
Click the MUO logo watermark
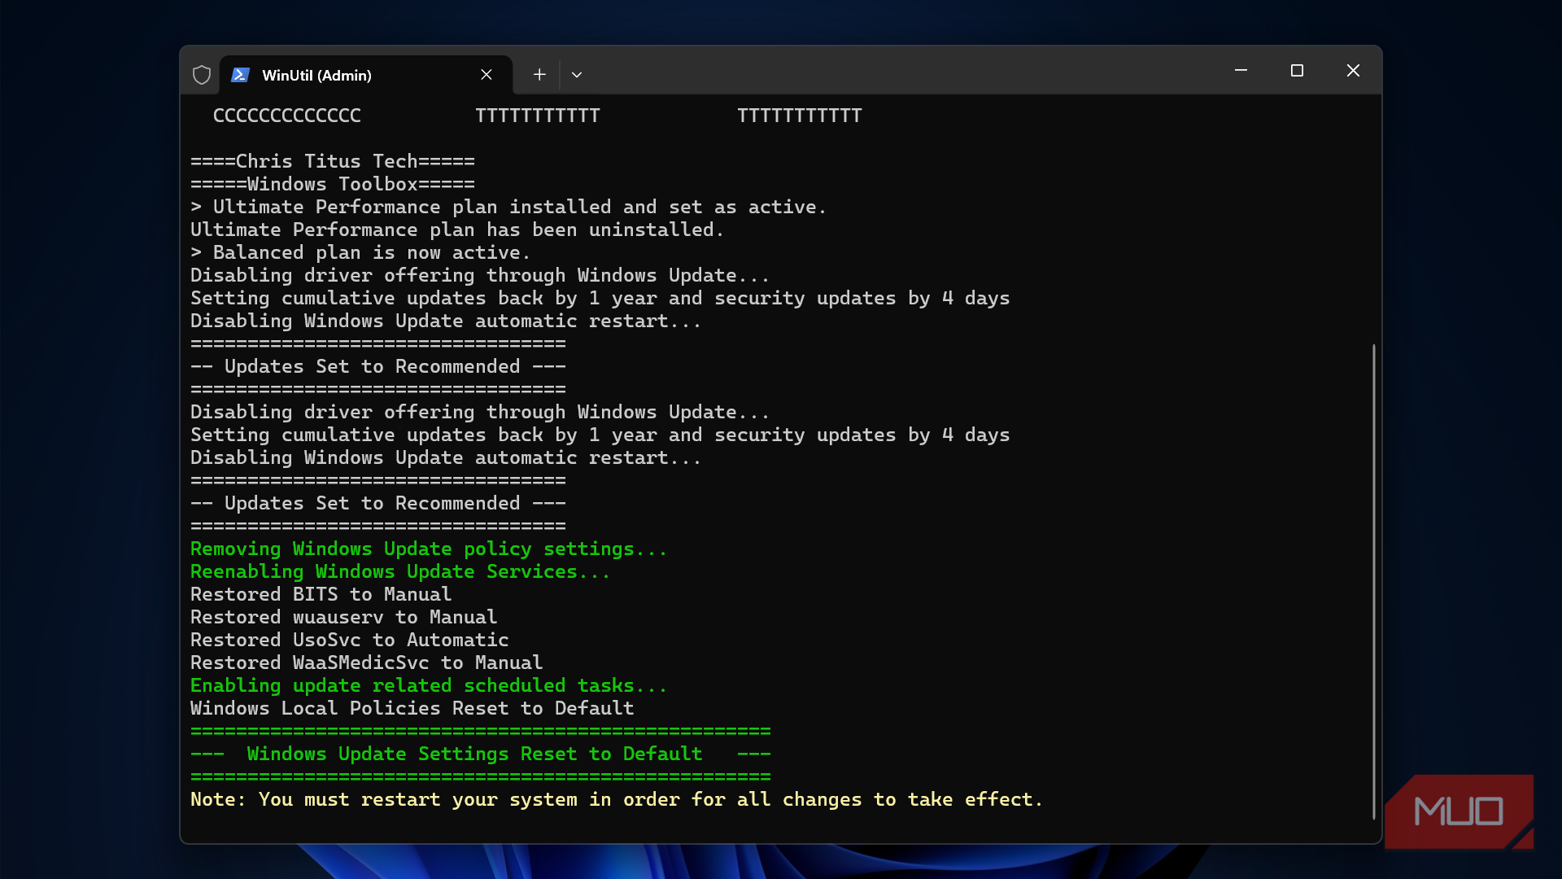[1459, 811]
